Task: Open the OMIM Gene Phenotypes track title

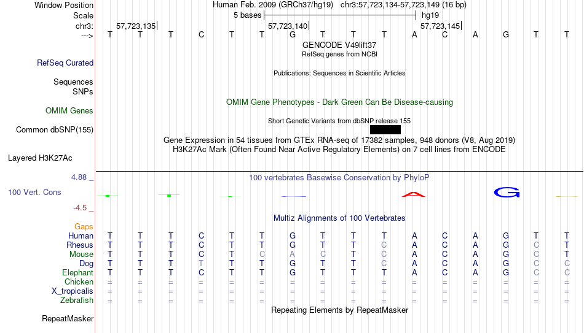Action: point(340,102)
